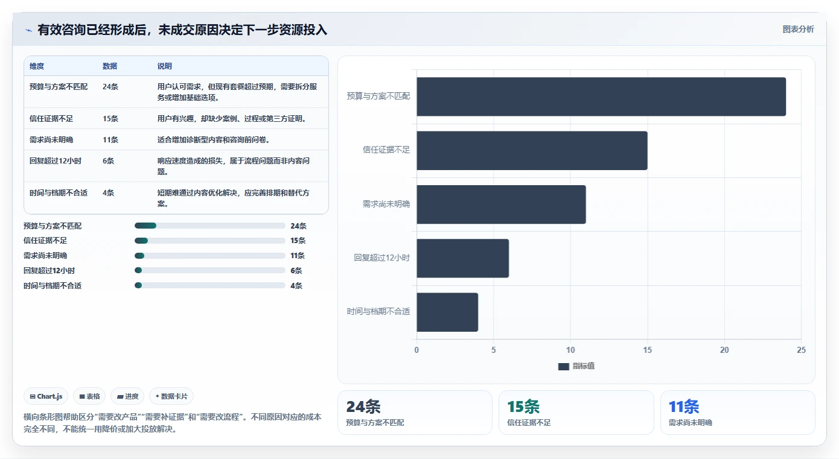Select the 数据卡片 tag chip
The image size is (839, 459).
(171, 396)
